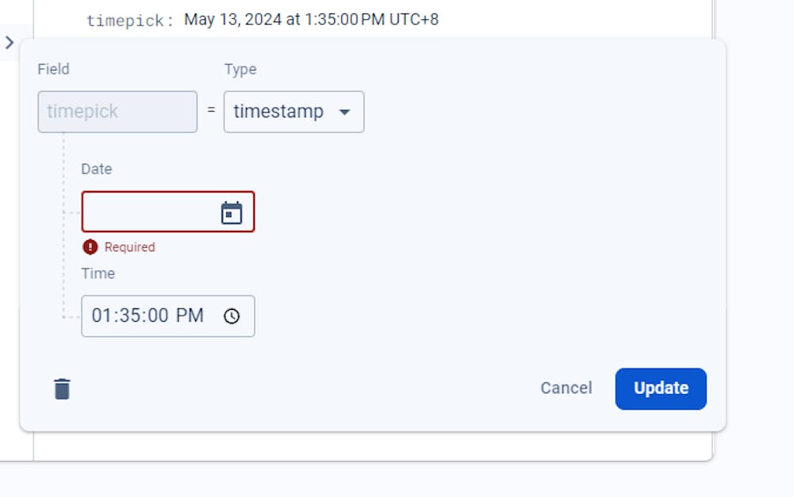Select the seconds "00" in Time field

pyautogui.click(x=155, y=315)
